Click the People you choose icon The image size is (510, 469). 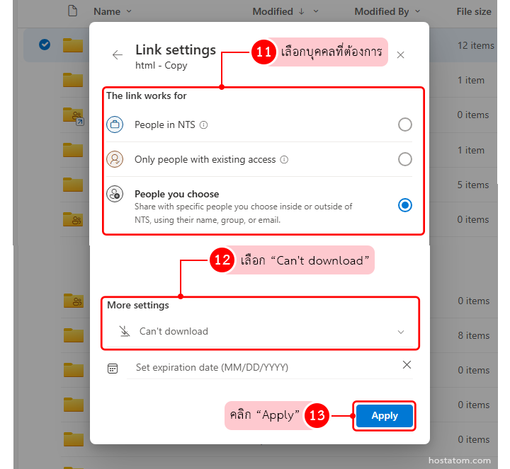[115, 195]
